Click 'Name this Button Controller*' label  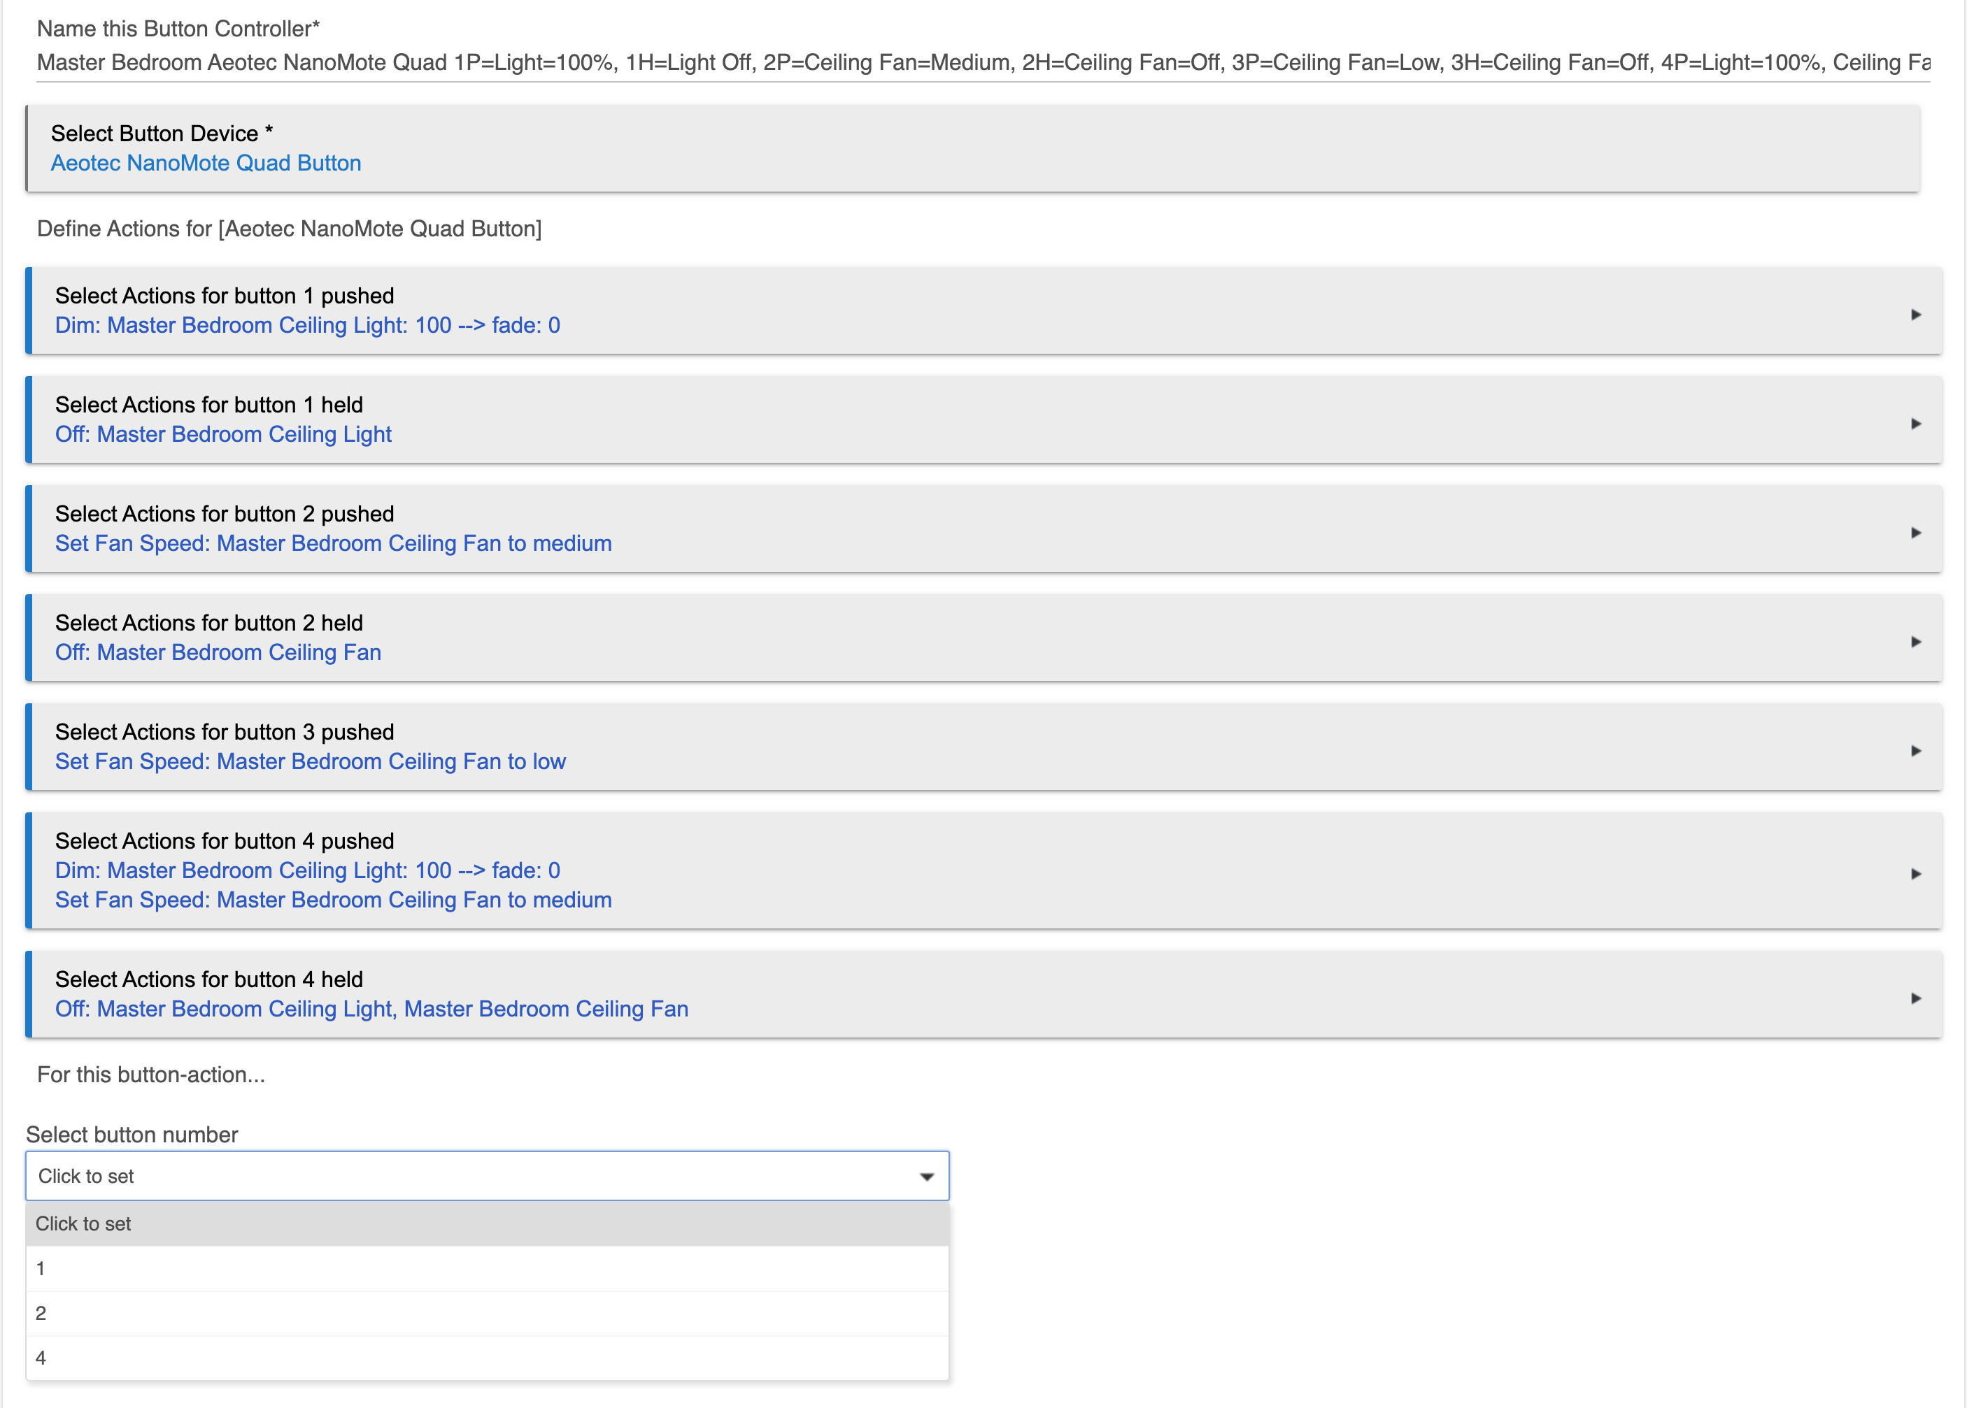[178, 29]
